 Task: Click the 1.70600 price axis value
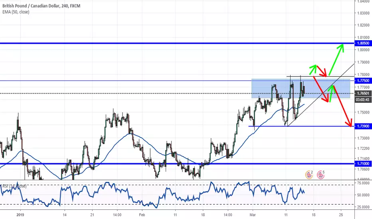[363, 169]
